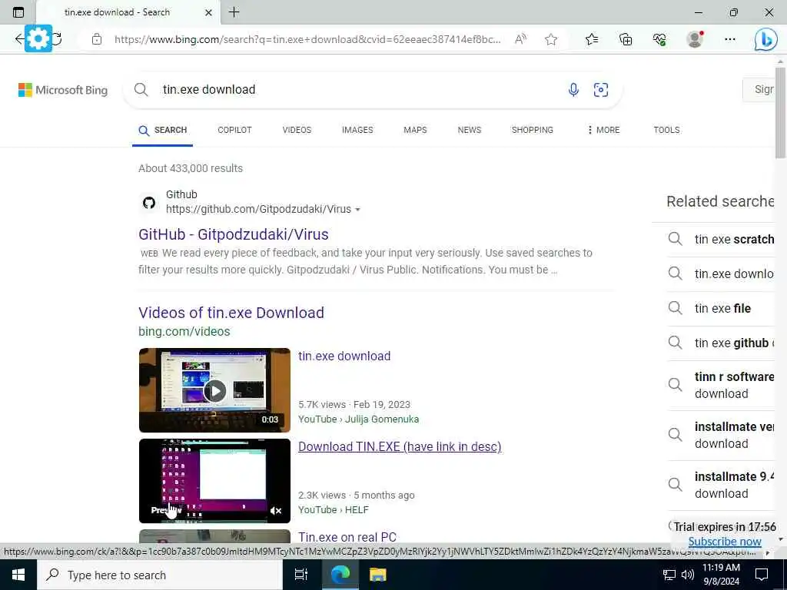This screenshot has height=590, width=787.
Task: Search related tin exe file
Action: click(721, 308)
